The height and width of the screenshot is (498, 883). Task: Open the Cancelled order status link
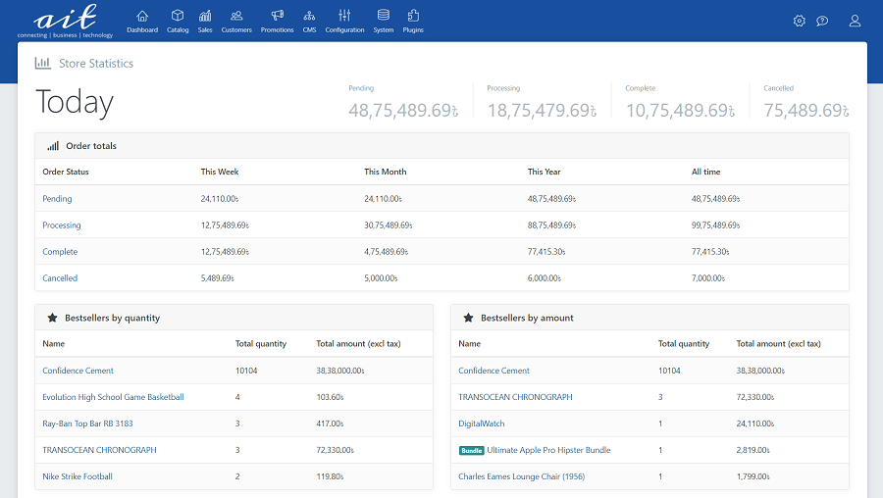(x=60, y=278)
